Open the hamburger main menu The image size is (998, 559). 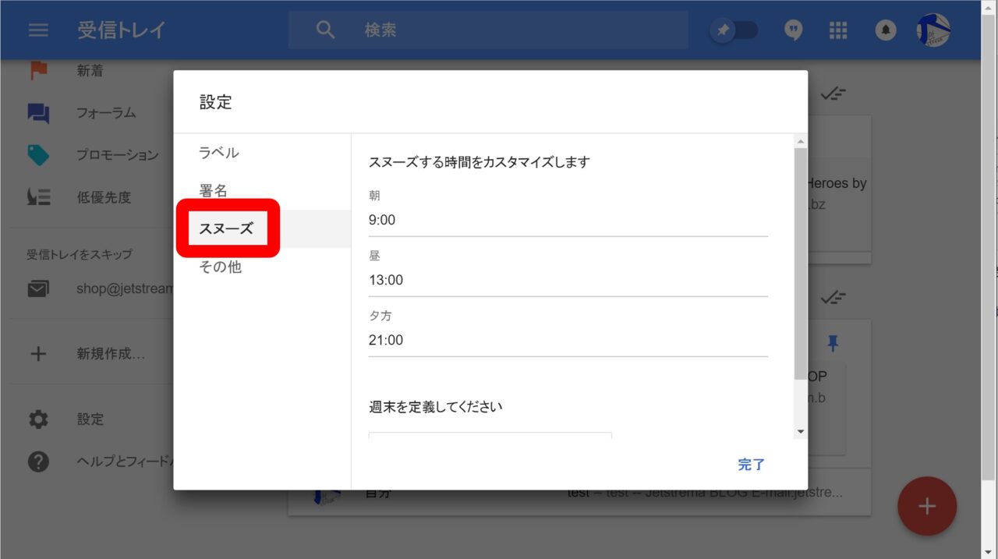(38, 30)
